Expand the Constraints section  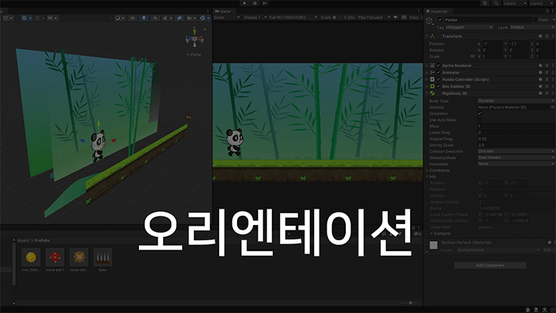[x=427, y=170]
